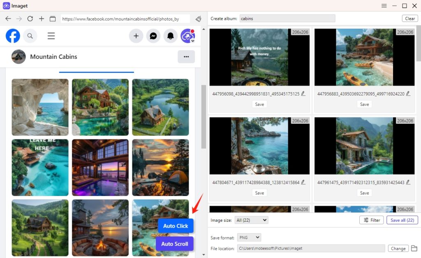Open the Facebook hamburger menu
421x258 pixels.
pyautogui.click(x=51, y=36)
